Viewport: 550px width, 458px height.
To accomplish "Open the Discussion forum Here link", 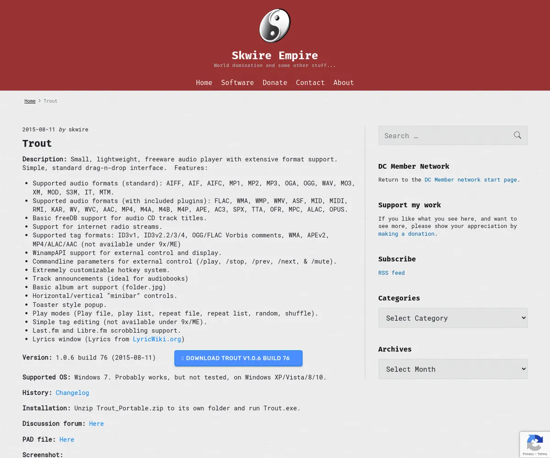I will tap(96, 424).
